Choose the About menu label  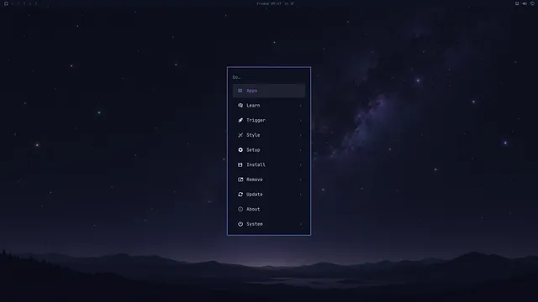pyautogui.click(x=253, y=209)
